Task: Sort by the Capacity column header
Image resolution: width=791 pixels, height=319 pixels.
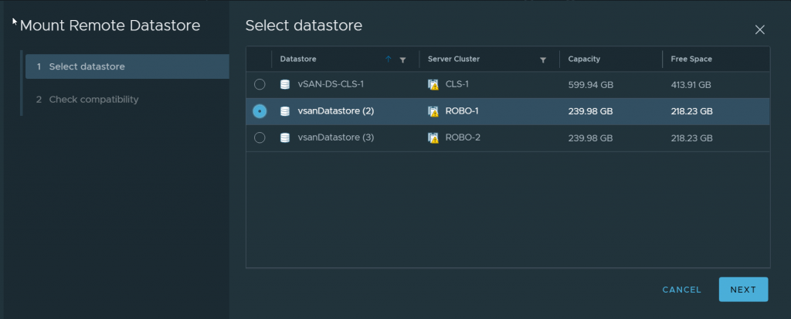Action: point(584,59)
